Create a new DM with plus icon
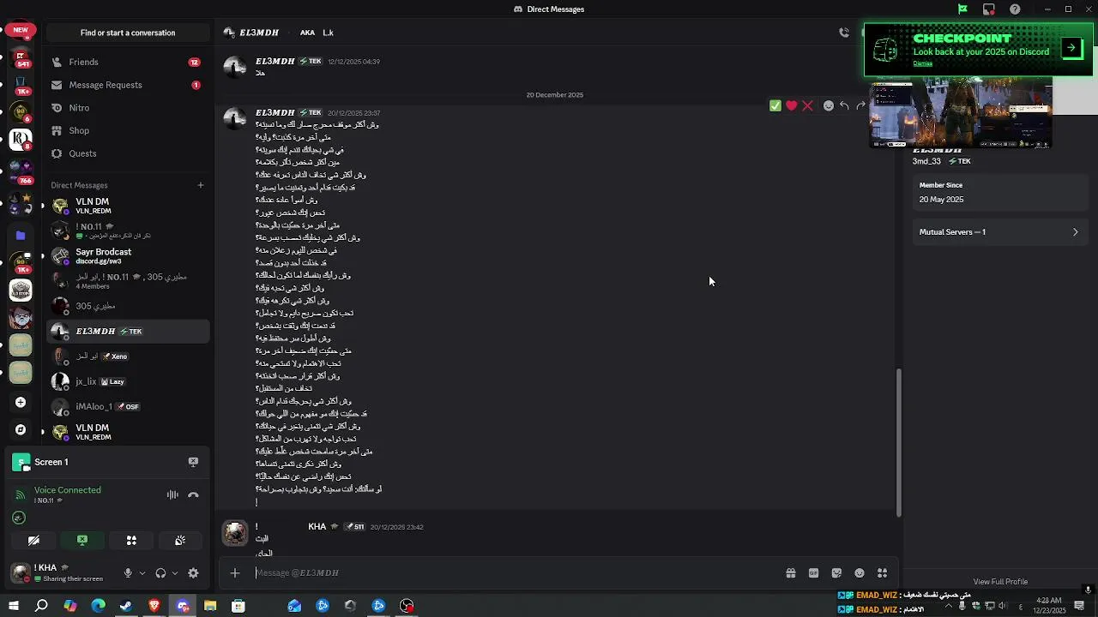Viewport: 1098px width, 617px height. pos(201,185)
